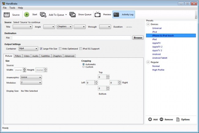Click the preset Options document icon

click(x=178, y=119)
